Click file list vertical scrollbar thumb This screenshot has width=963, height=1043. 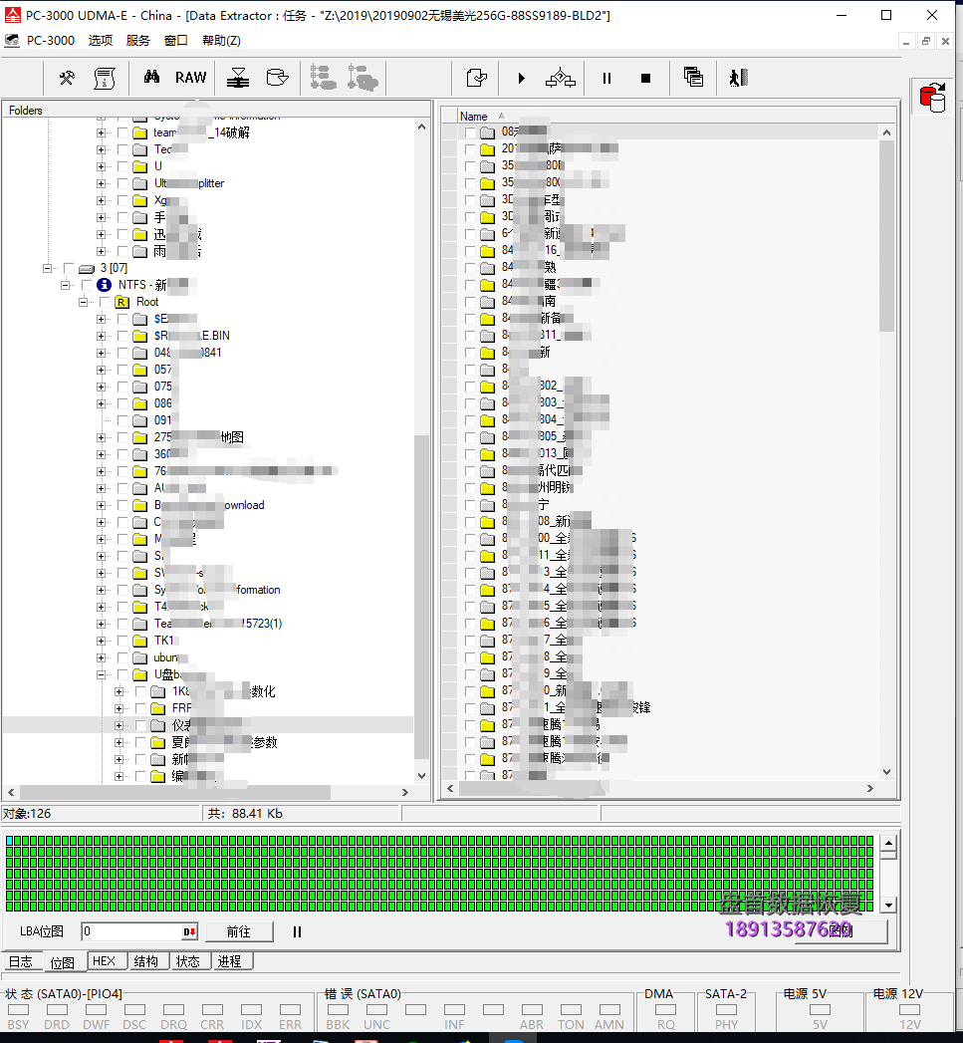click(886, 236)
